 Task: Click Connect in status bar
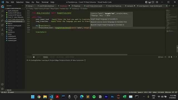click(11, 92)
